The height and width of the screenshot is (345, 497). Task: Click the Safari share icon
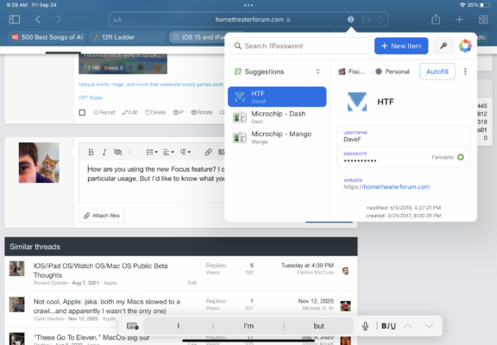tap(436, 19)
